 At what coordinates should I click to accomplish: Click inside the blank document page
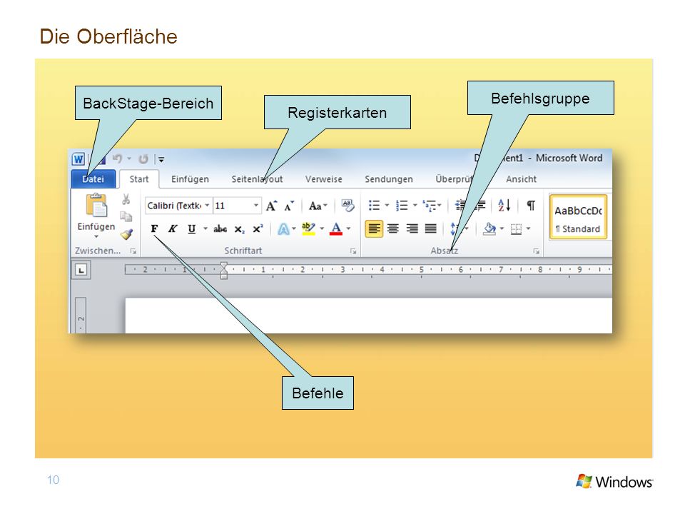[368, 316]
